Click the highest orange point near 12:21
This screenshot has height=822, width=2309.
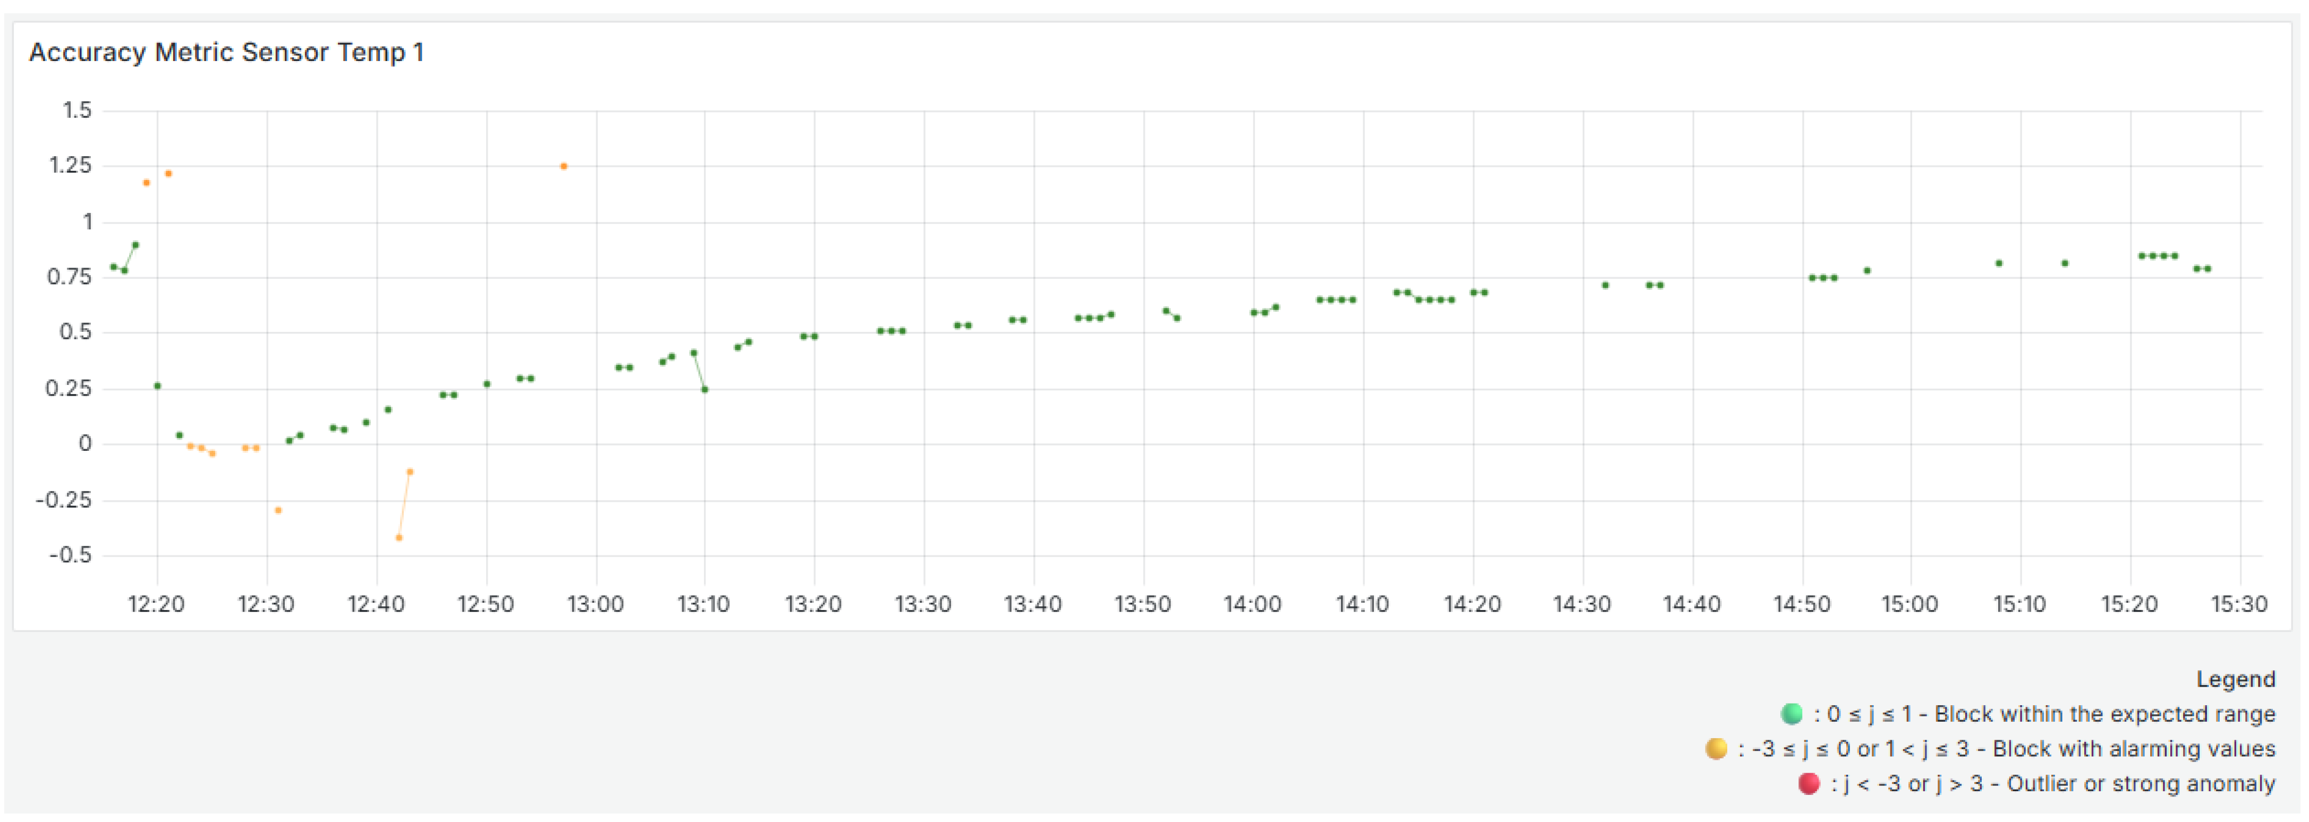tap(168, 174)
